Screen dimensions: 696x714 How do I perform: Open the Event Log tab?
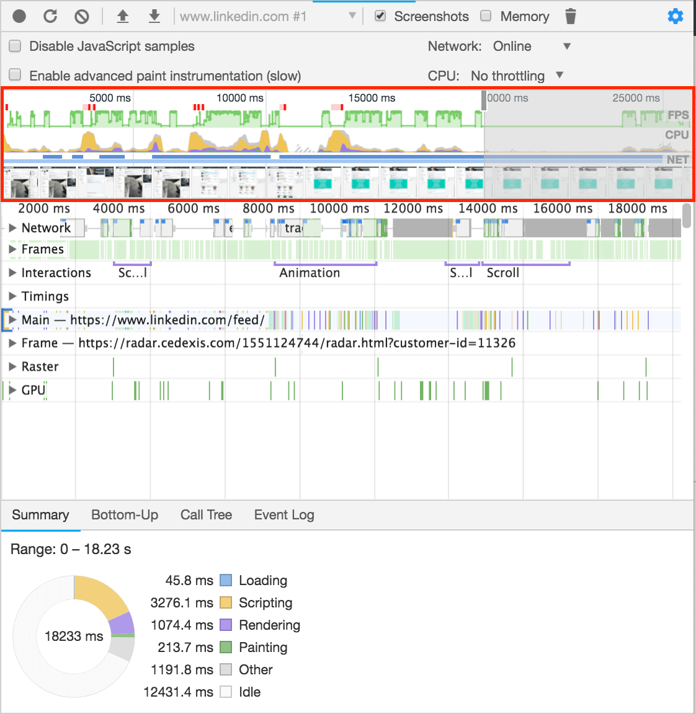pos(284,514)
